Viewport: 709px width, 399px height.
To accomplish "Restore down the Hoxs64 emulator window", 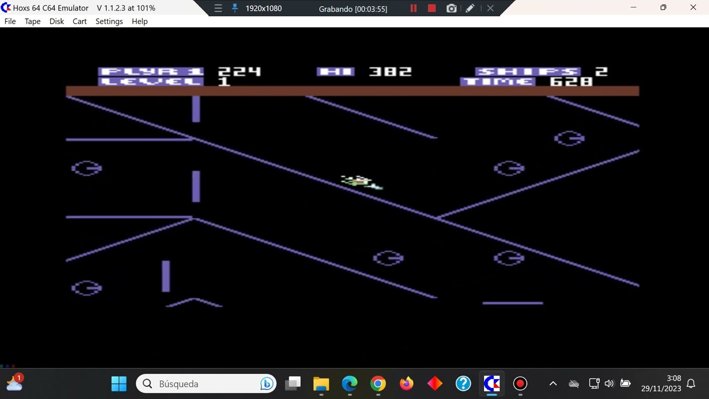I will pyautogui.click(x=663, y=8).
